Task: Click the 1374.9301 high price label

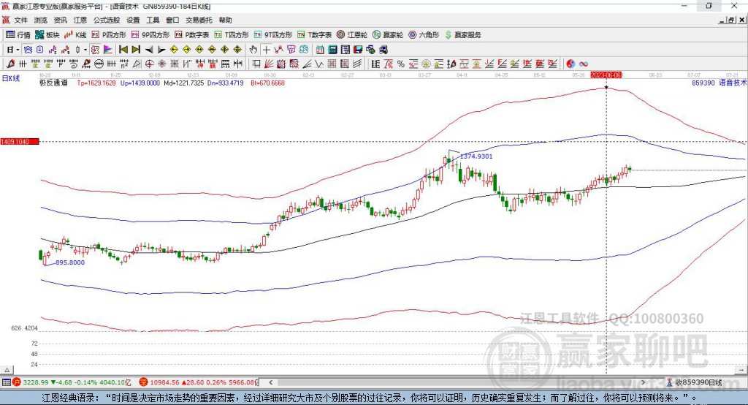Action: tap(476, 156)
